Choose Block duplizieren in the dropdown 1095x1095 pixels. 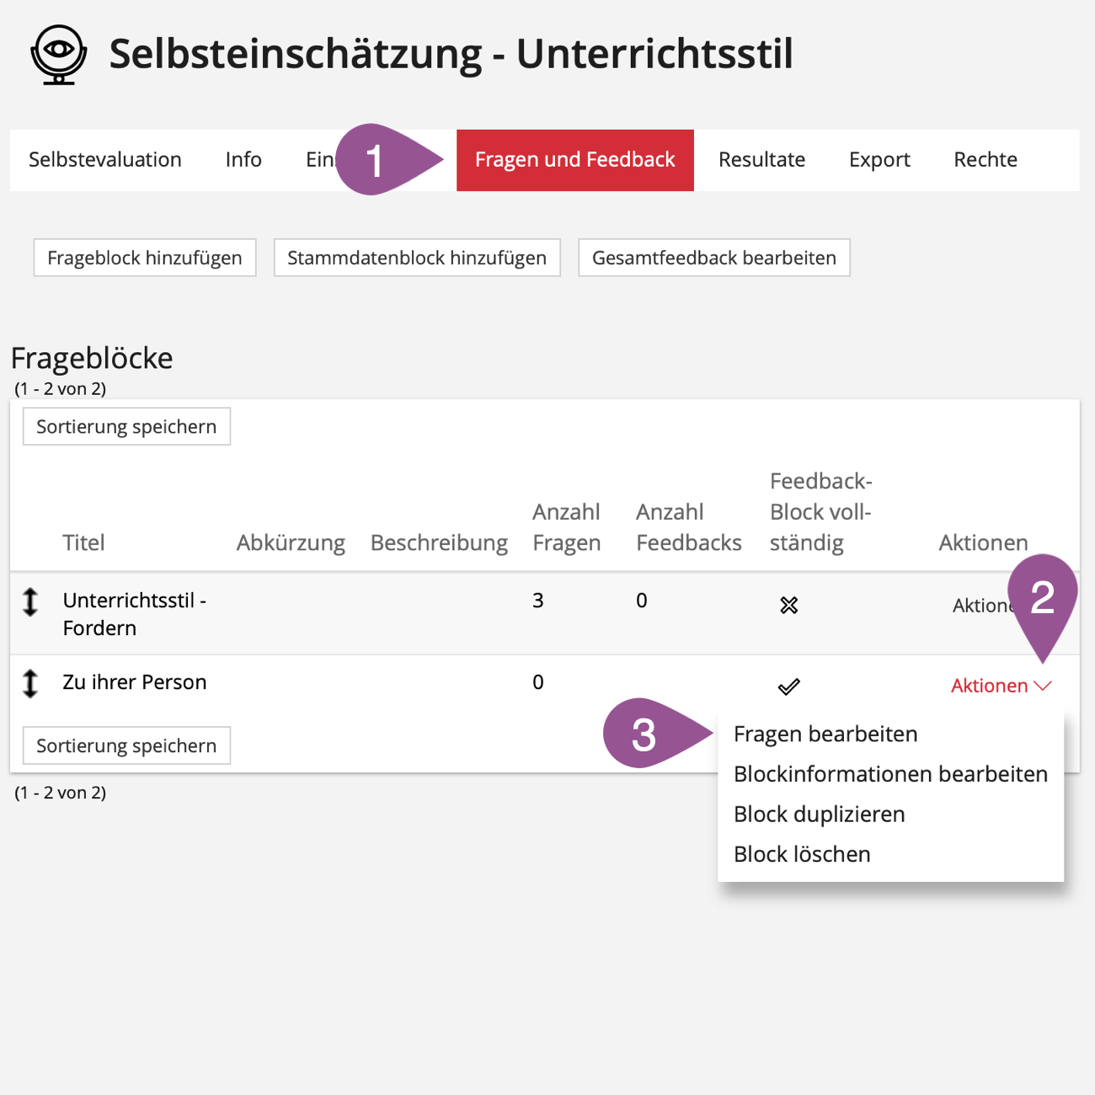click(819, 815)
